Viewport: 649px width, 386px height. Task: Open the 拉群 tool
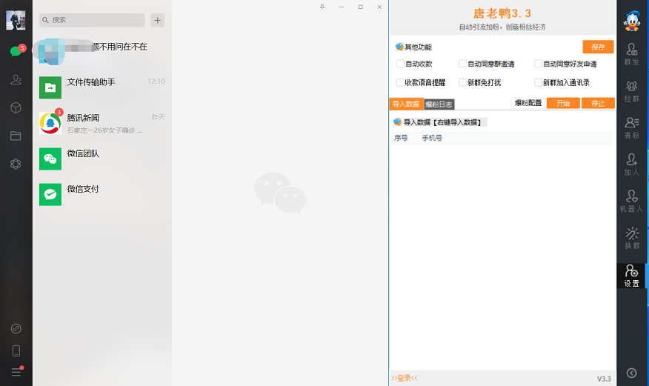(x=632, y=91)
